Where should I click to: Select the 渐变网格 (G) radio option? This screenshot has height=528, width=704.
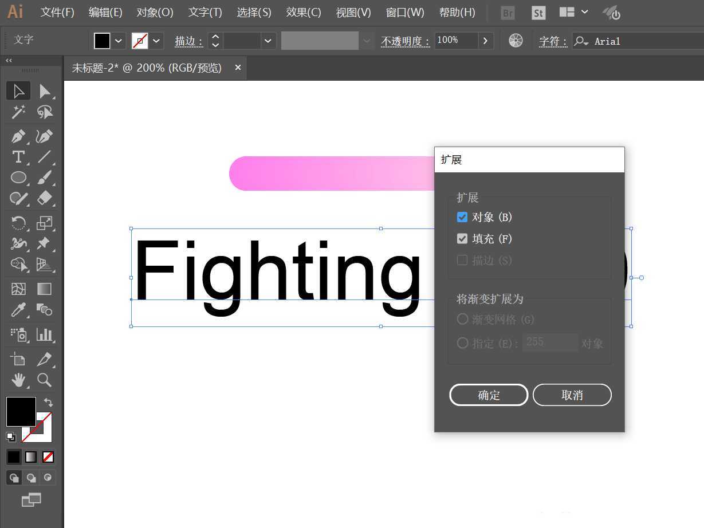pyautogui.click(x=462, y=319)
